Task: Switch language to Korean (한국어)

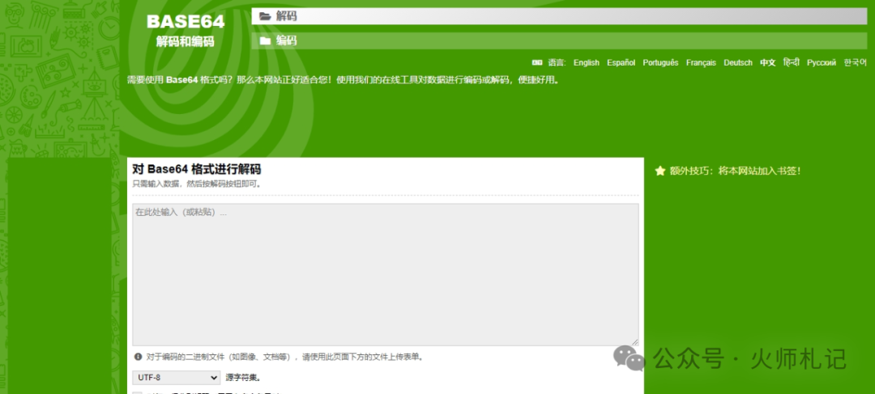Action: (x=856, y=62)
